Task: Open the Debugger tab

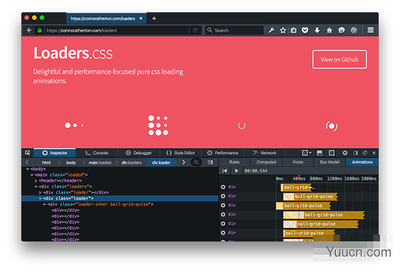Action: pyautogui.click(x=139, y=153)
